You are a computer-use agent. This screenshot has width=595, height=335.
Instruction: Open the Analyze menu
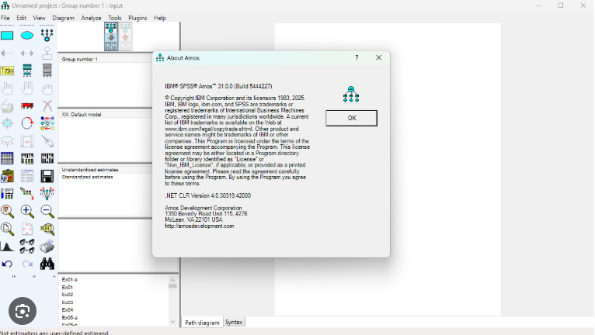[x=91, y=18]
